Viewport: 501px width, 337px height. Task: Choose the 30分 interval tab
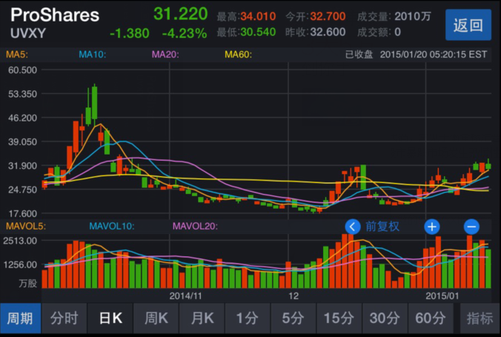click(x=385, y=318)
